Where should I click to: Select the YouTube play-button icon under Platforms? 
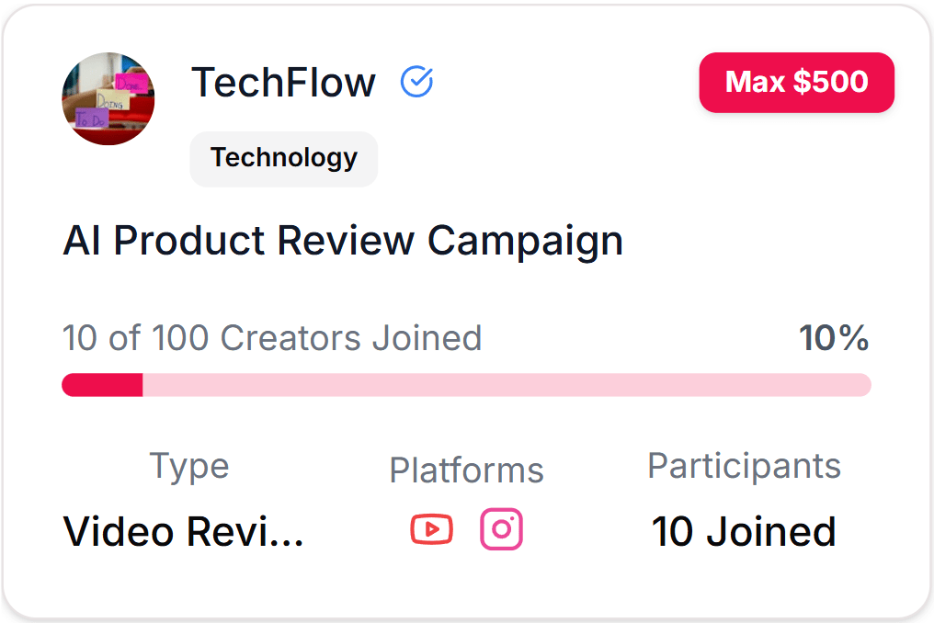tap(431, 529)
